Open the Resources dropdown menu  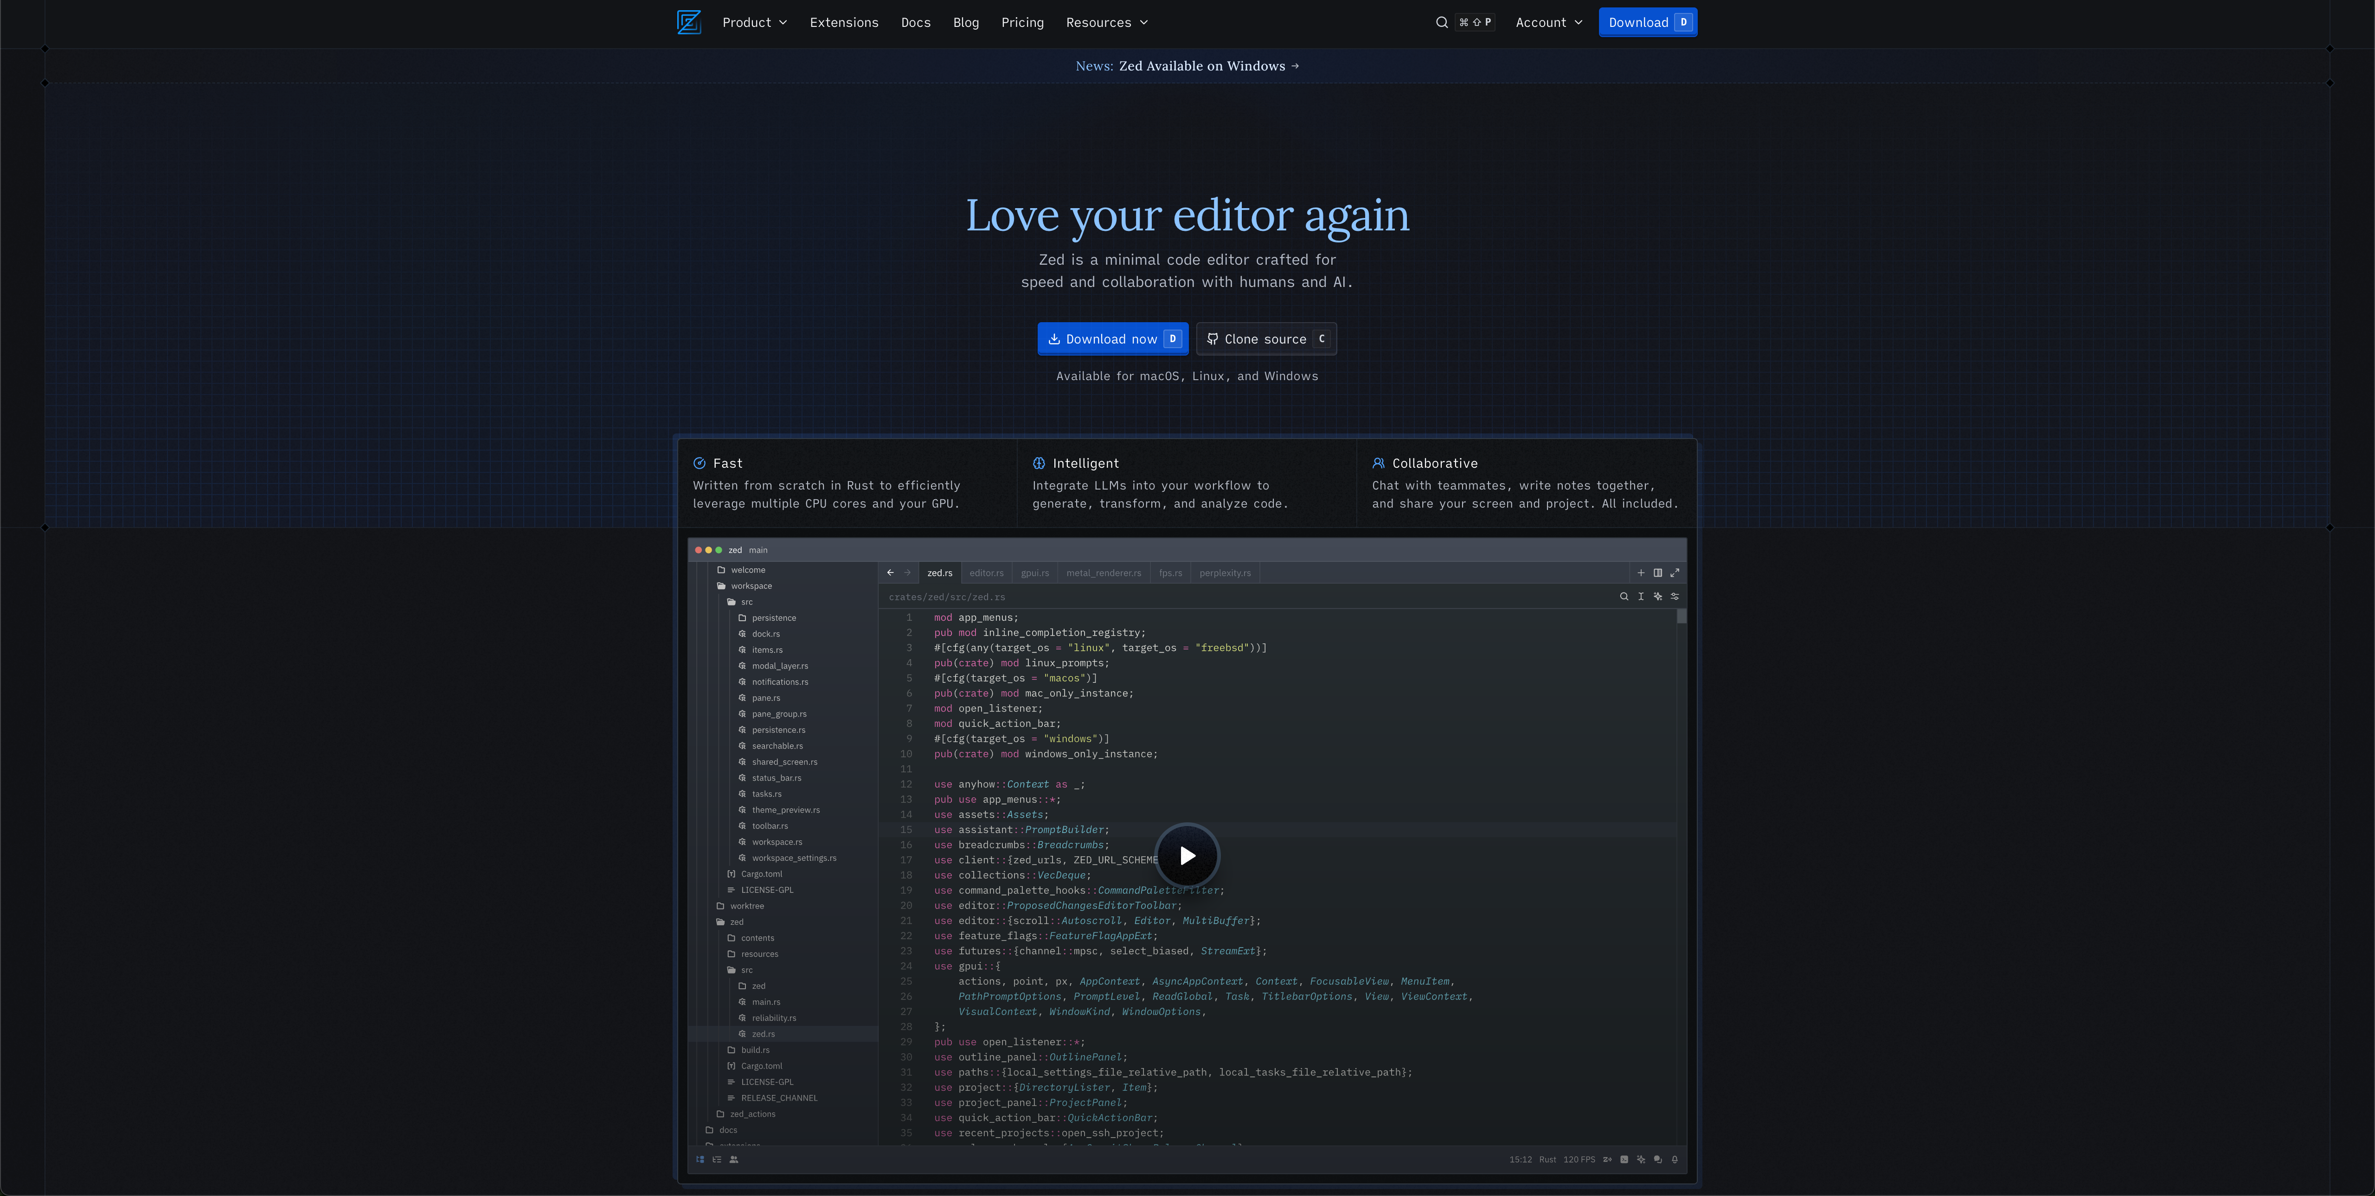(1106, 22)
